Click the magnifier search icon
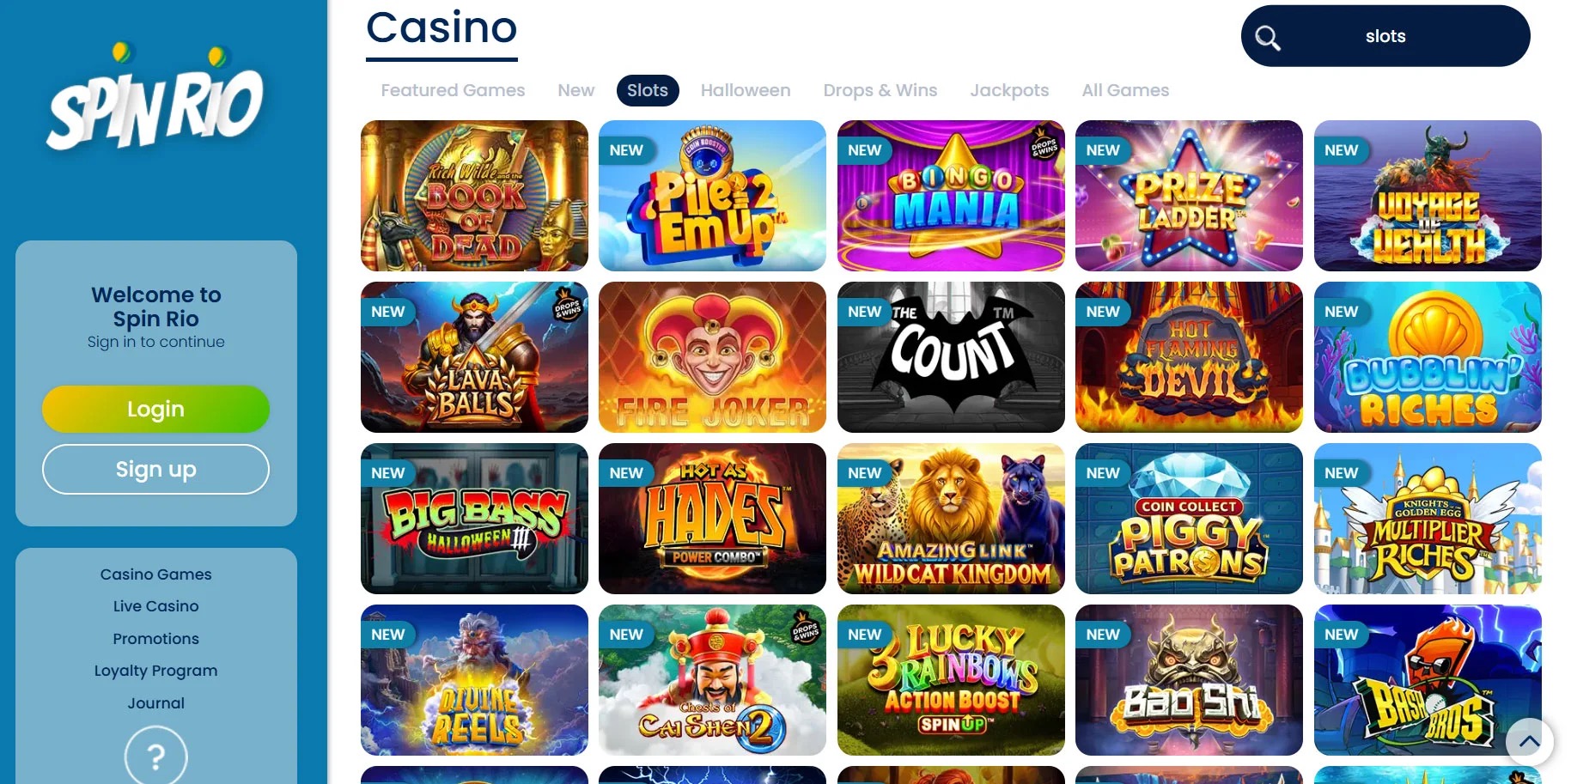 click(x=1268, y=38)
